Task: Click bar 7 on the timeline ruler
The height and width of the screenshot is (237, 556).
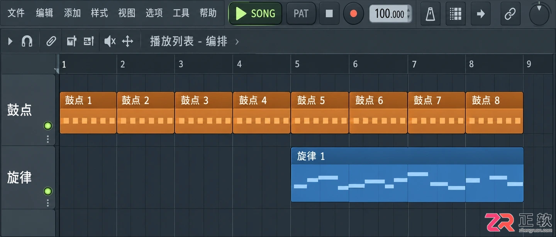Action: [x=414, y=64]
